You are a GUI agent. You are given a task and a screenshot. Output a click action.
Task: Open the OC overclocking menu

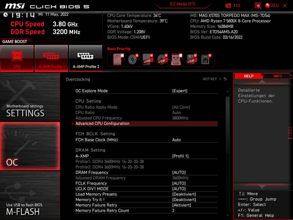pyautogui.click(x=30, y=146)
